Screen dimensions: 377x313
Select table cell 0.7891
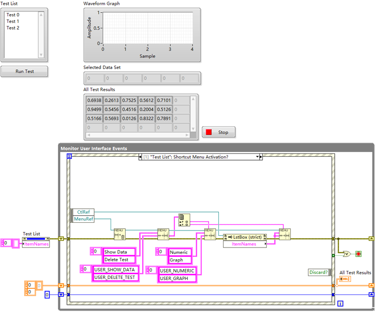pyautogui.click(x=164, y=118)
